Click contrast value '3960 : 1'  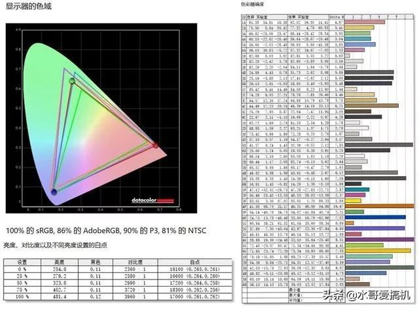tap(135, 297)
